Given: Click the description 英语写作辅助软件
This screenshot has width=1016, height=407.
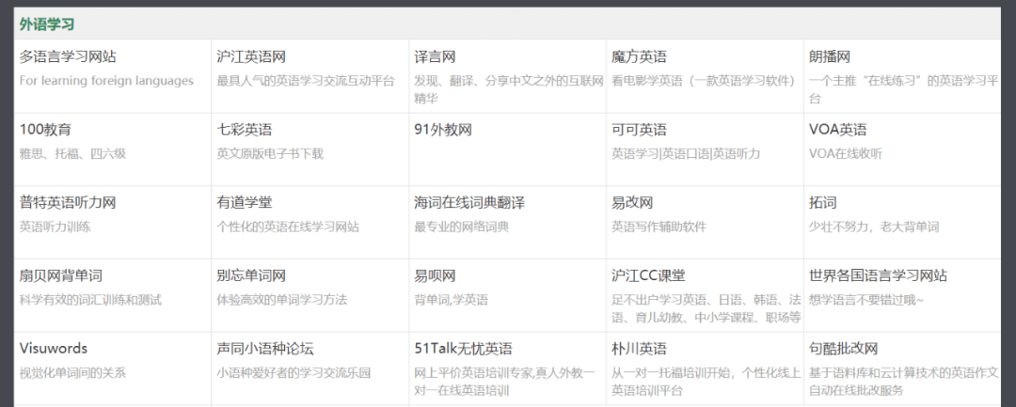Looking at the screenshot, I should (x=659, y=227).
